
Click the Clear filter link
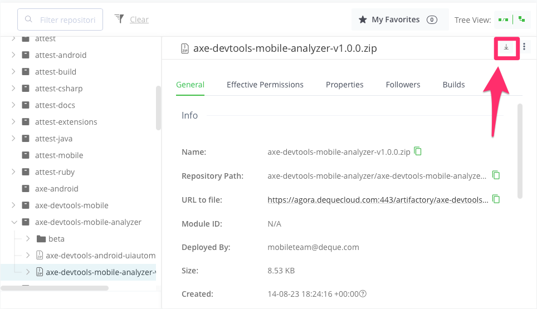[x=139, y=19]
